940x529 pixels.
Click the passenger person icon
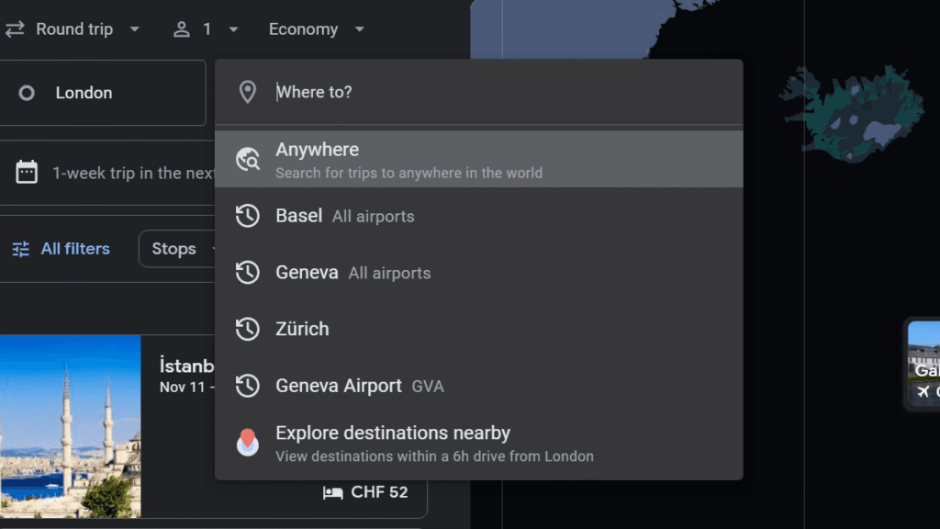click(182, 29)
